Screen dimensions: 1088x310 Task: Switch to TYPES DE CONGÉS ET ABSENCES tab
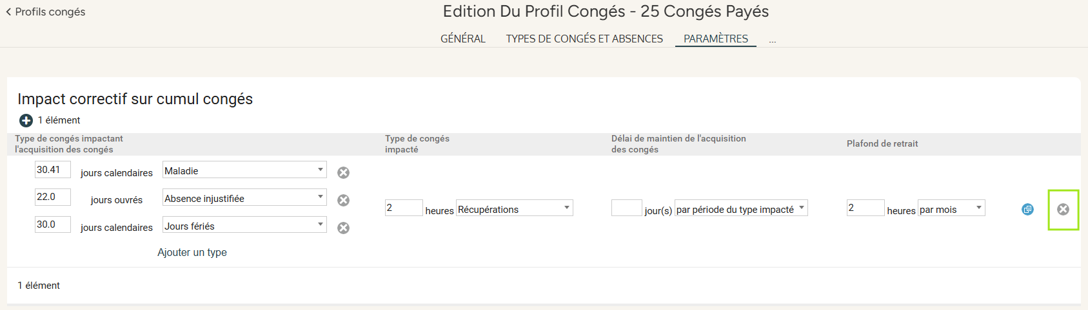tap(584, 39)
